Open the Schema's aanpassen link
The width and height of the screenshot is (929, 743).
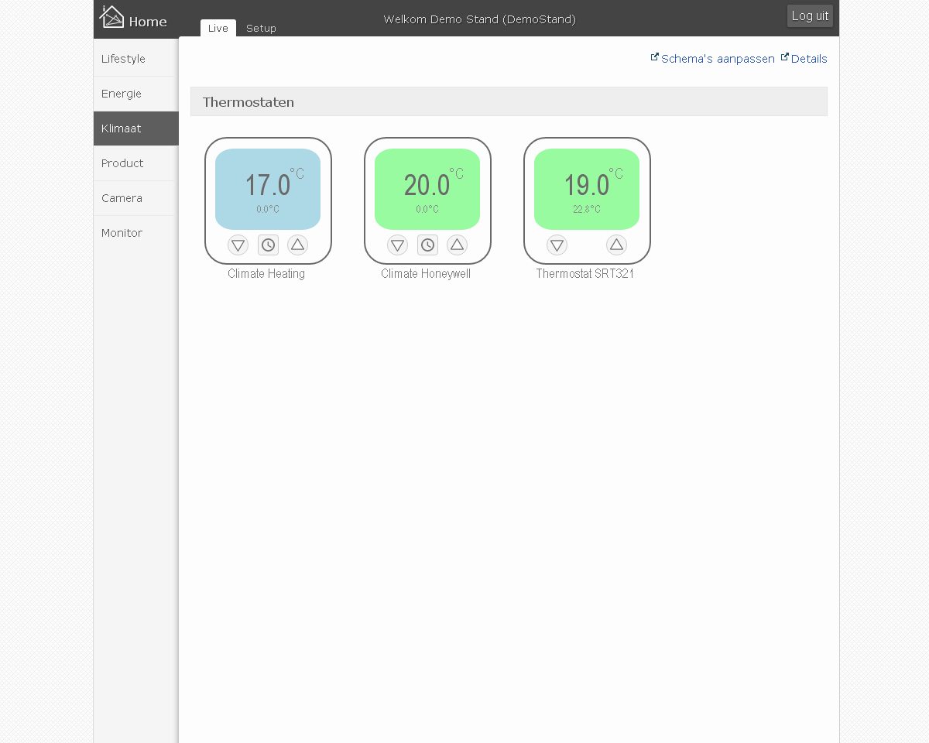(x=717, y=59)
